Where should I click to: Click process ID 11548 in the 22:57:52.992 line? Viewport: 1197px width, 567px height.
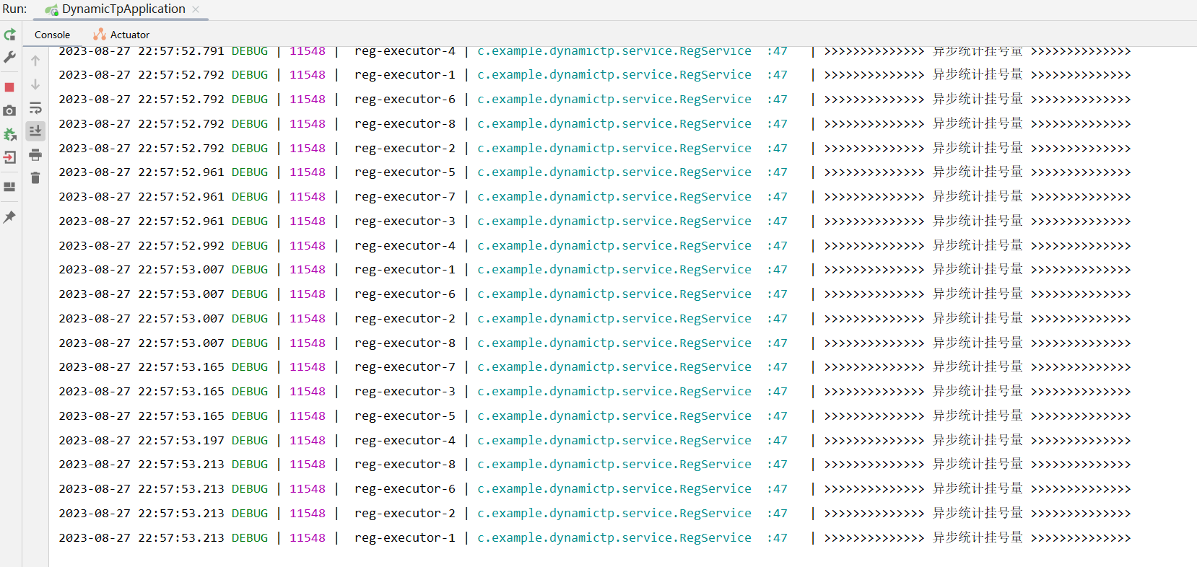click(308, 246)
